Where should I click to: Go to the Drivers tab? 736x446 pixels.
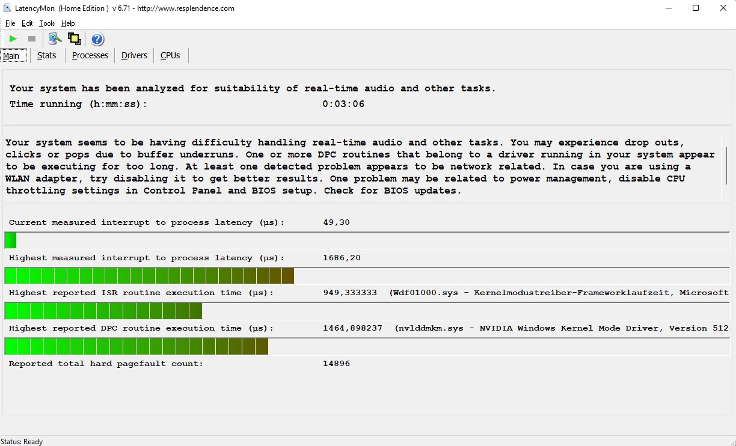tap(134, 55)
